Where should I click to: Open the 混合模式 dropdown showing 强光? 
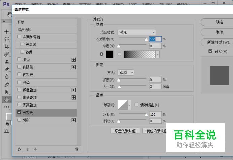(x=136, y=32)
